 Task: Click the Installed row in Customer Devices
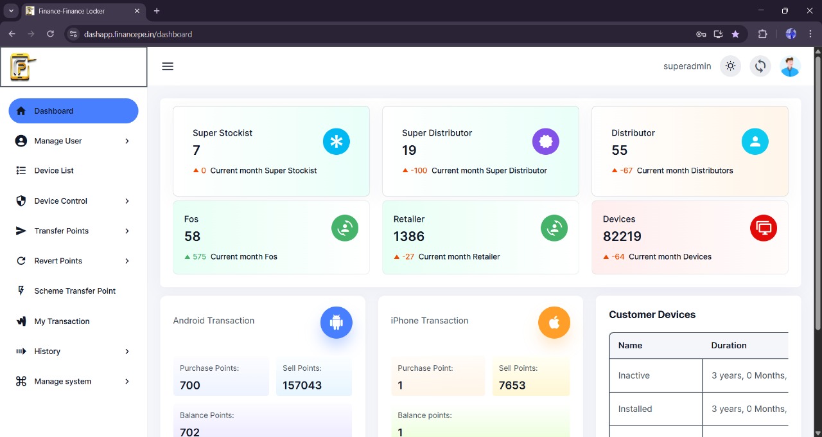tap(699, 409)
